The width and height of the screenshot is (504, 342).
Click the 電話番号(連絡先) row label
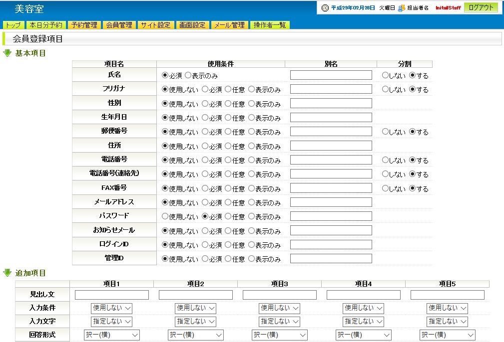click(x=114, y=173)
